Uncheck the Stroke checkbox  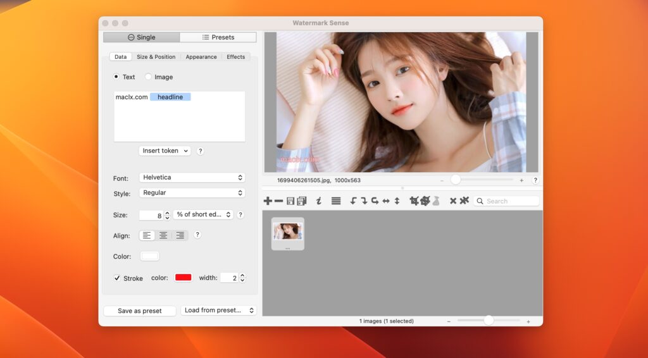tap(117, 278)
